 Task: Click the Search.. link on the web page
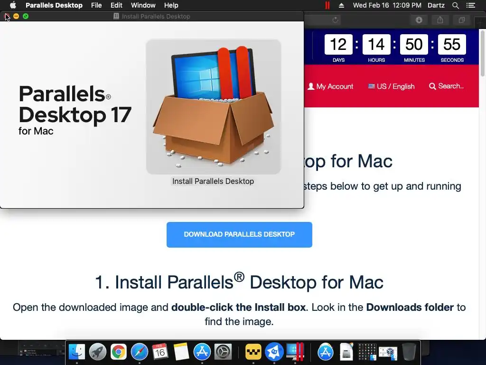click(x=446, y=86)
